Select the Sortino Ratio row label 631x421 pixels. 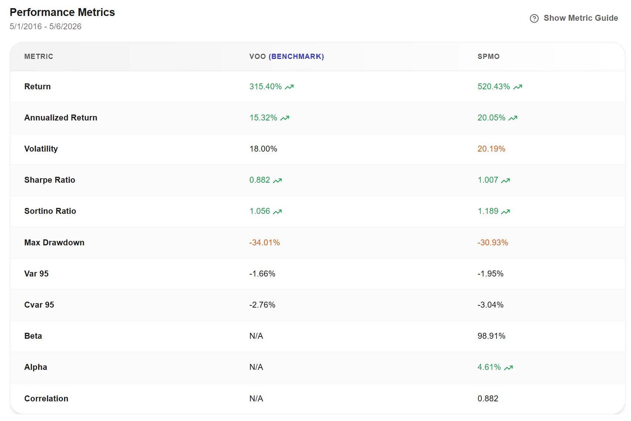tap(50, 211)
